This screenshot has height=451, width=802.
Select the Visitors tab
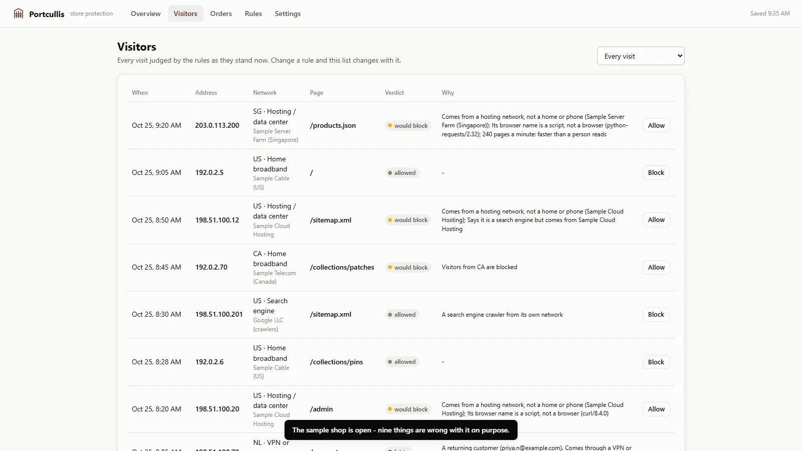click(x=185, y=14)
